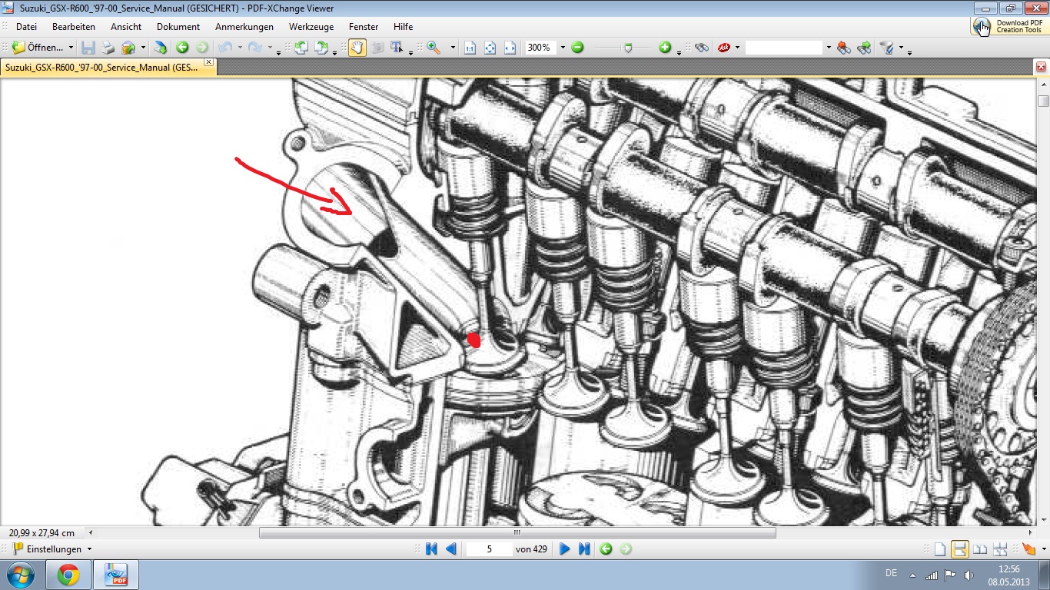Open the binoculars search tool
The width and height of the screenshot is (1050, 590).
701,48
